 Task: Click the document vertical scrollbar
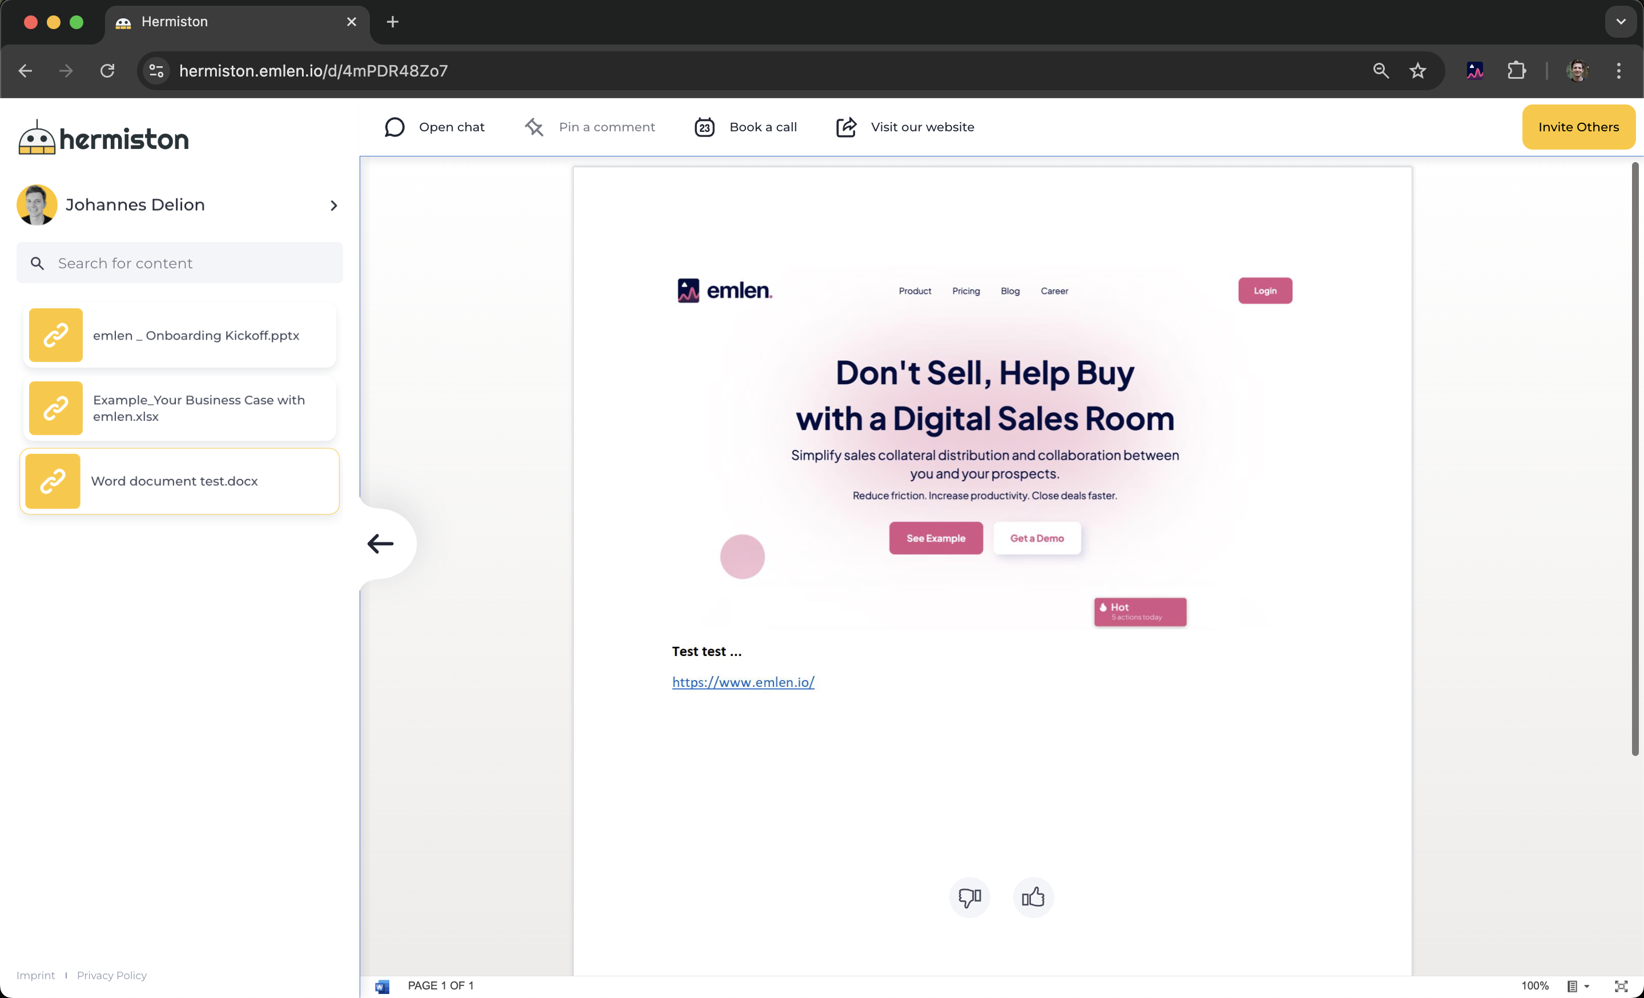point(1635,459)
